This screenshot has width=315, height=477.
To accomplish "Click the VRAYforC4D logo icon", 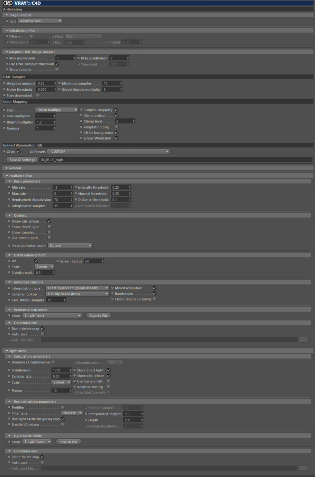I will [x=8, y=3].
